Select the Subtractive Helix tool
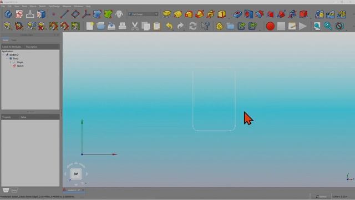Screen dimensions: 355x200 point(292,14)
